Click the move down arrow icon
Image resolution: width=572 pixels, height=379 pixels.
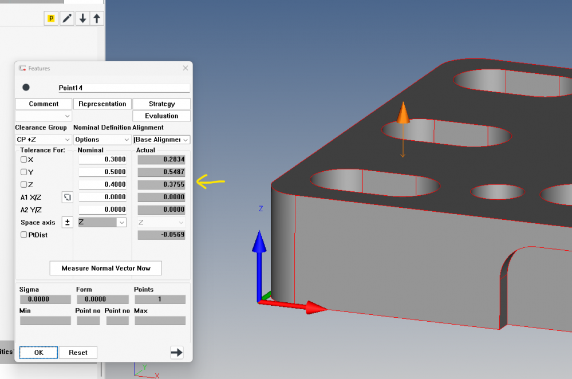coord(82,18)
